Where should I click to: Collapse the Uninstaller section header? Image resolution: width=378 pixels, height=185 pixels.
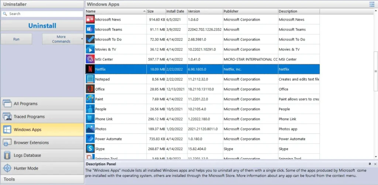click(42, 4)
